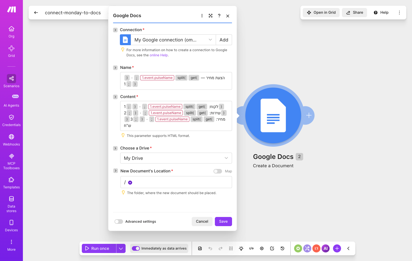Open Google Docs panel options menu

(x=202, y=16)
